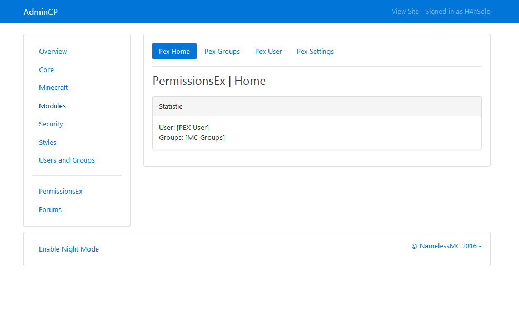Switch to Pex Groups tab

222,52
